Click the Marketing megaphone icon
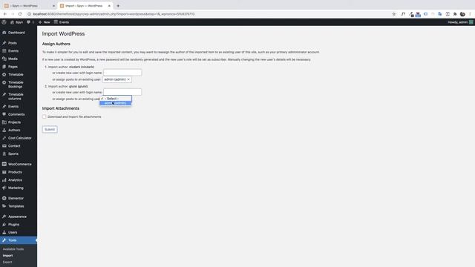Viewport: 475px width, 267px height. pos(4,188)
